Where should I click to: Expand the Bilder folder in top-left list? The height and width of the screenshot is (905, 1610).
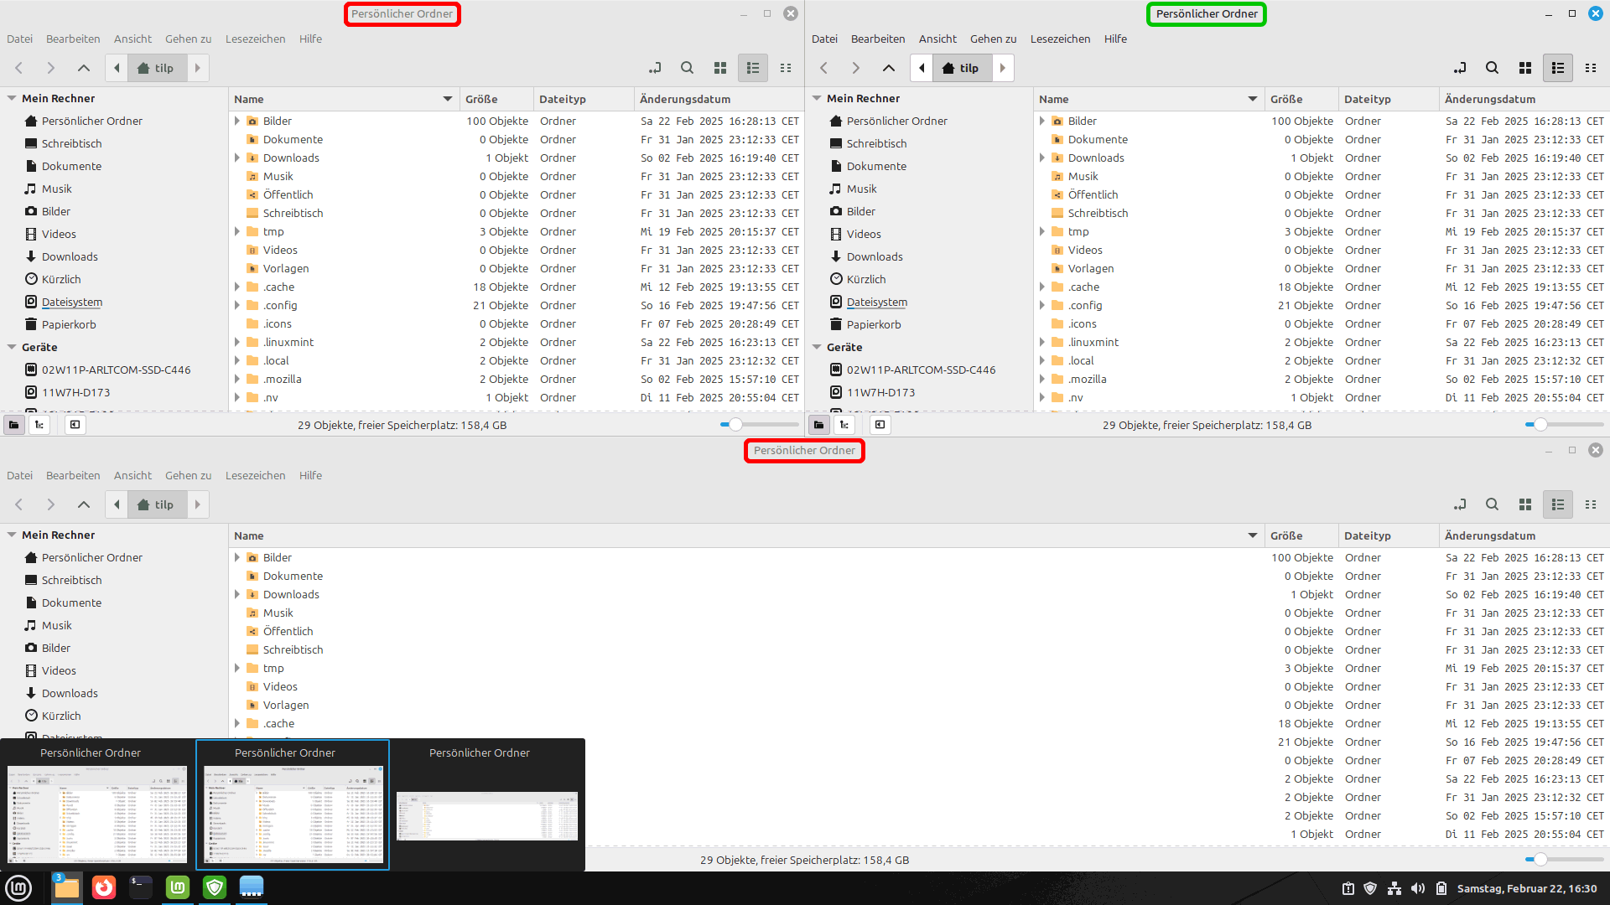tap(237, 121)
